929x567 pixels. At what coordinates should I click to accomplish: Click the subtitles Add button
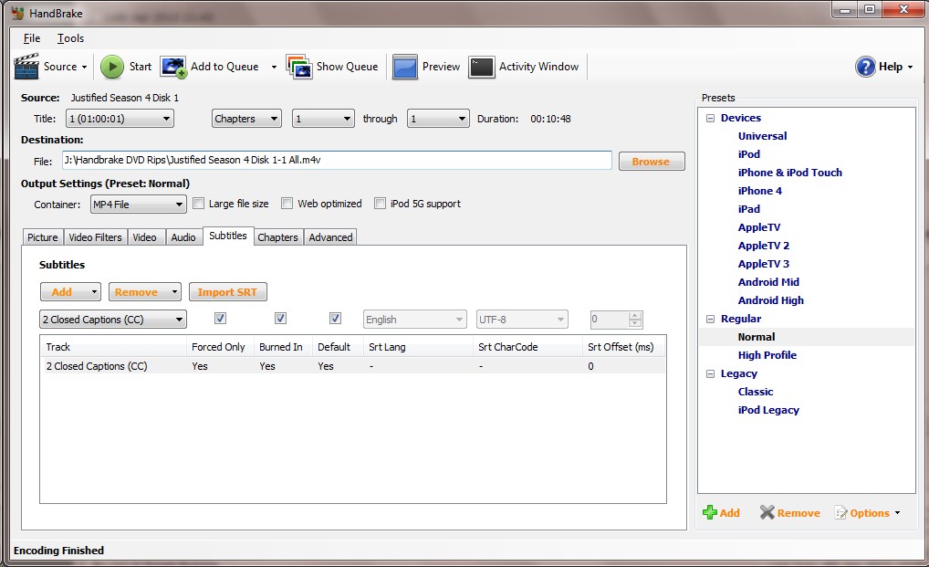coord(70,292)
